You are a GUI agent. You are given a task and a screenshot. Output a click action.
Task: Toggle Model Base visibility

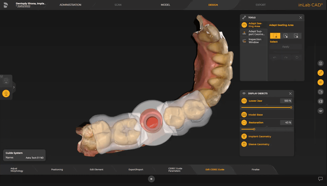[244, 115]
